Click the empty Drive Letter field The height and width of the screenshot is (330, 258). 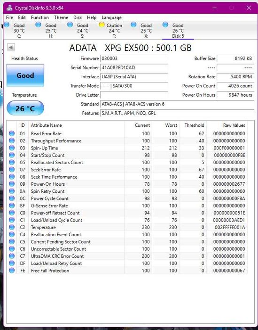point(134,95)
